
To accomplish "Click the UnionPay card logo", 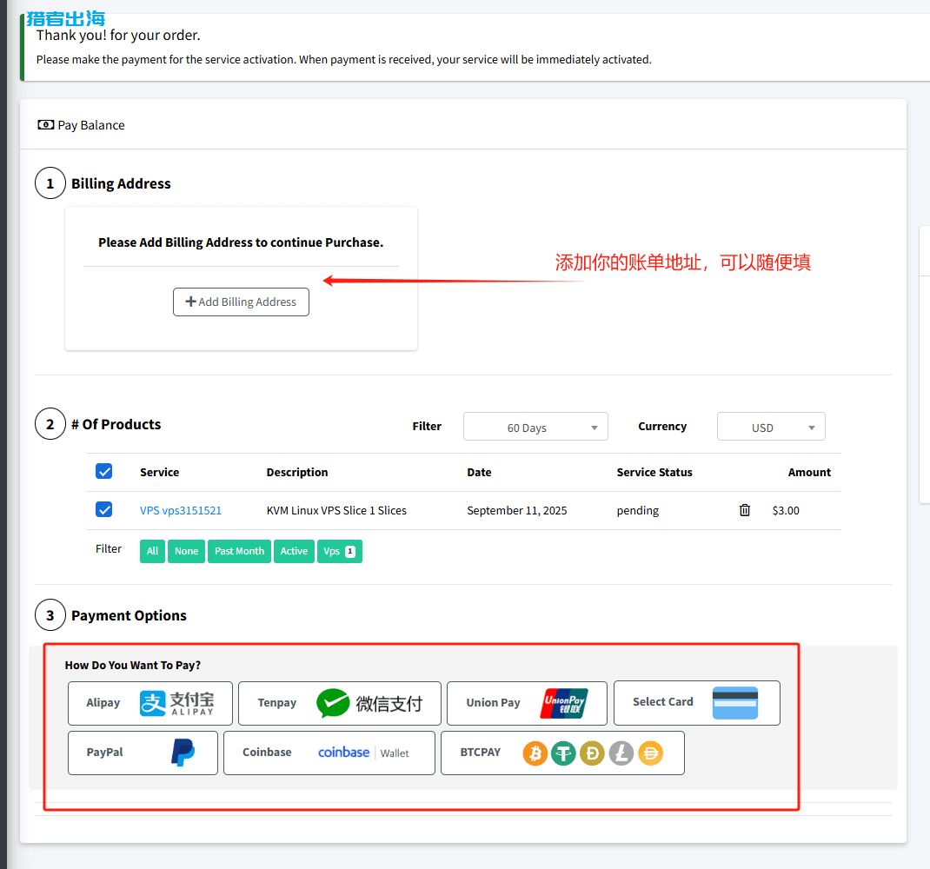I will [564, 704].
